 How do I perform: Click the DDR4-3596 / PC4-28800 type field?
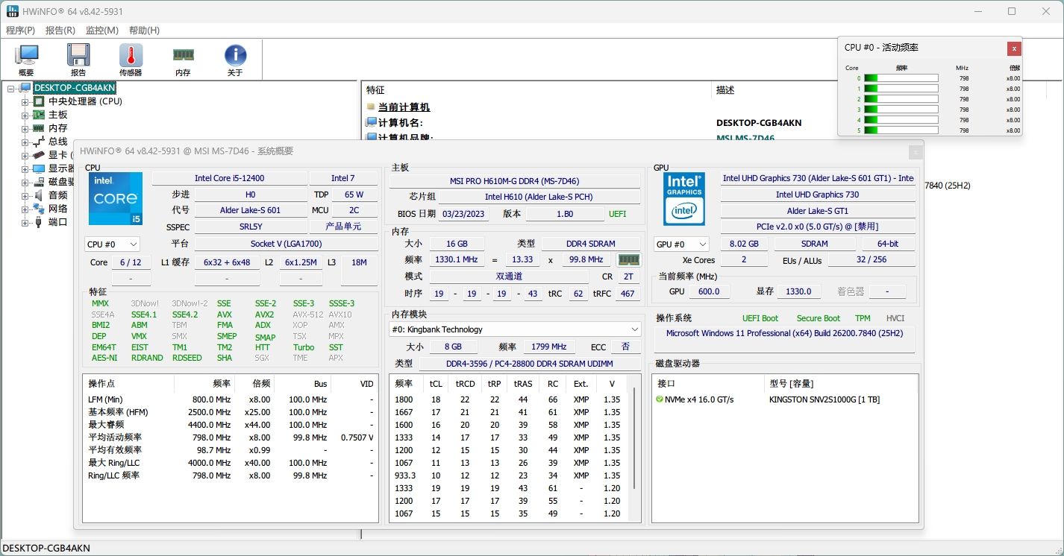coord(530,364)
